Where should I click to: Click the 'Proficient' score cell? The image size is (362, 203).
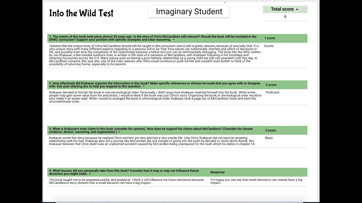tap(272, 92)
